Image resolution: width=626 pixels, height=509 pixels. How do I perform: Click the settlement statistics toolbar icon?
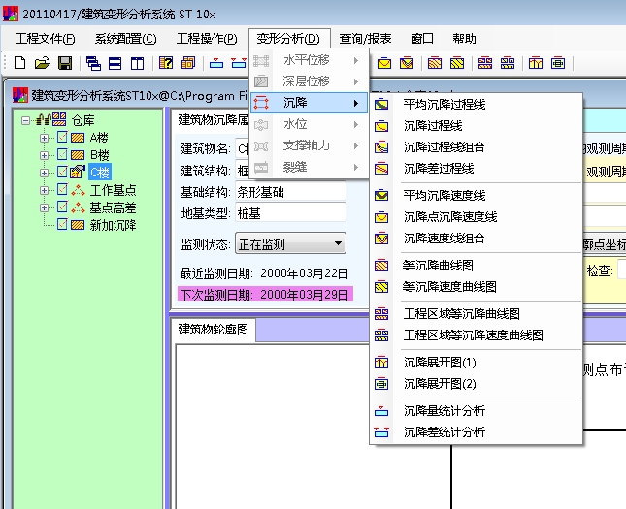[x=216, y=63]
